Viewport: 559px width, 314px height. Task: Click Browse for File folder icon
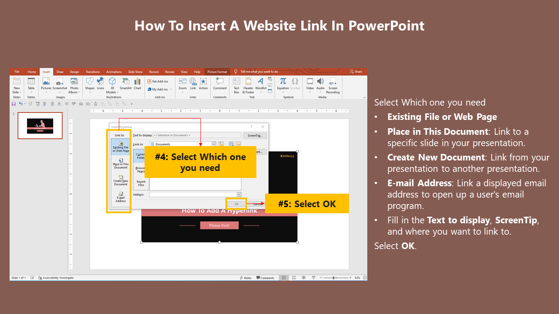click(x=238, y=144)
